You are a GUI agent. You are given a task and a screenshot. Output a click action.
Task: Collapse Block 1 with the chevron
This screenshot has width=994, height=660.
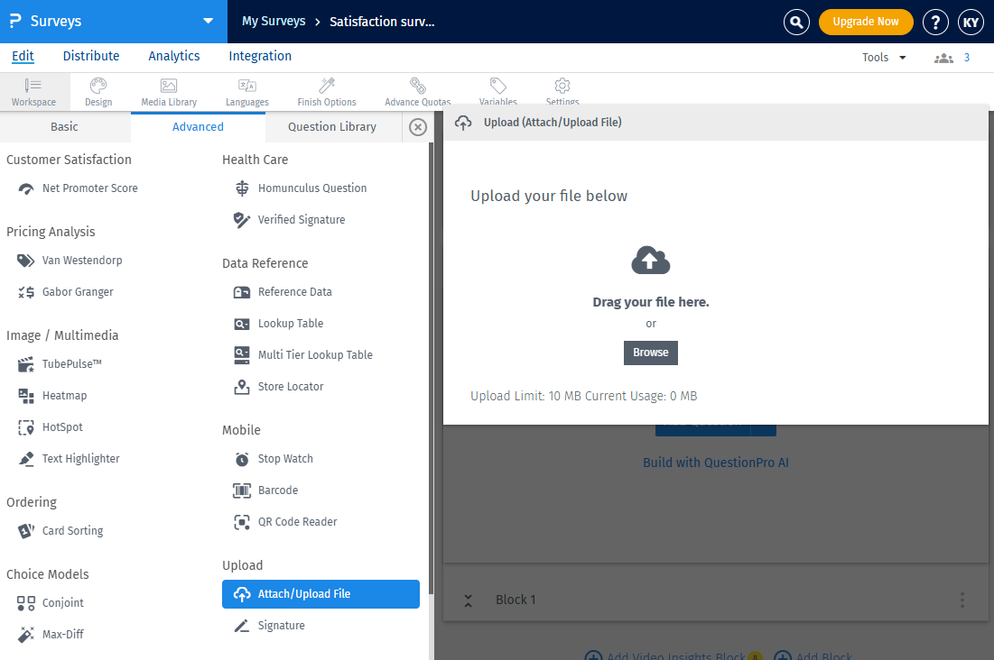click(468, 600)
